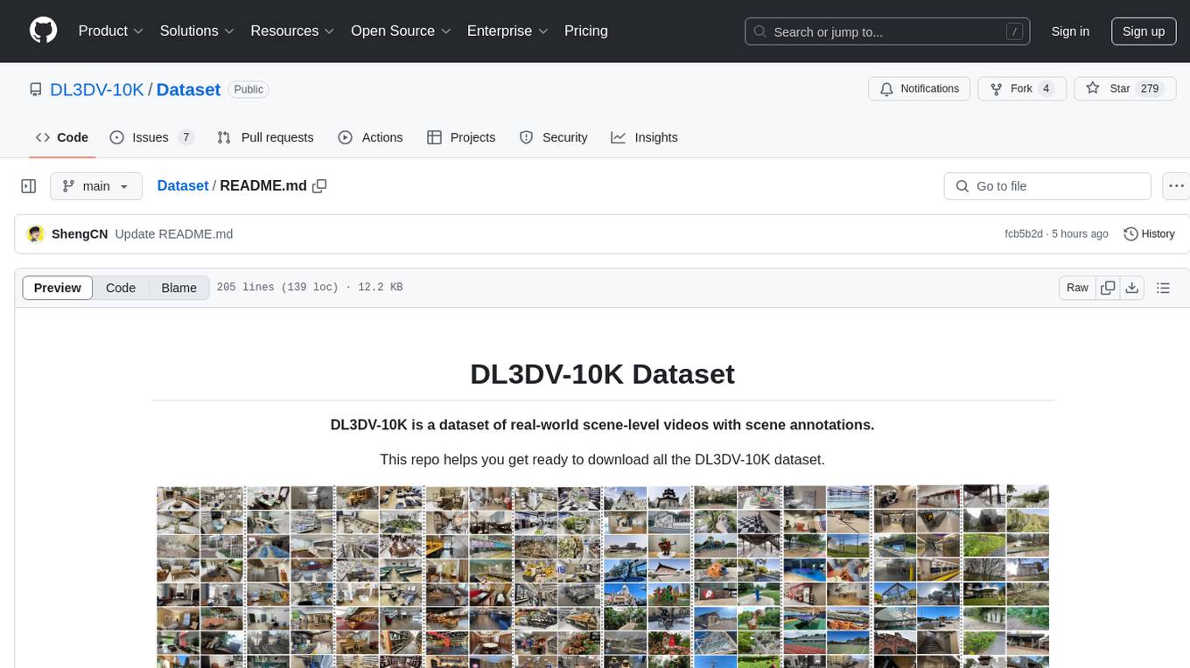
Task: Click the dataset scene thumbnails image
Action: [x=603, y=576]
